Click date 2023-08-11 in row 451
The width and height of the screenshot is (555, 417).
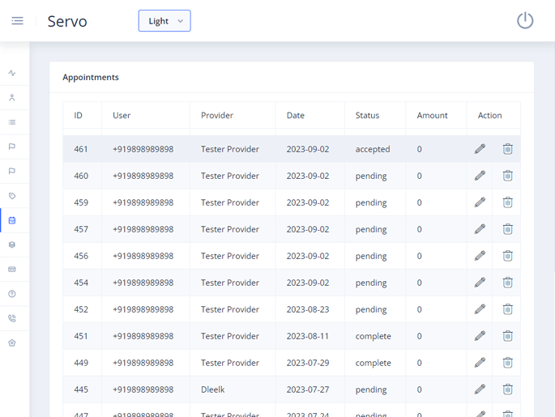(x=308, y=336)
